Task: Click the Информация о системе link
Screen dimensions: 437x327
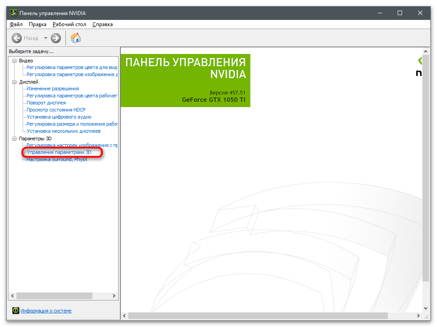Action: pos(46,311)
